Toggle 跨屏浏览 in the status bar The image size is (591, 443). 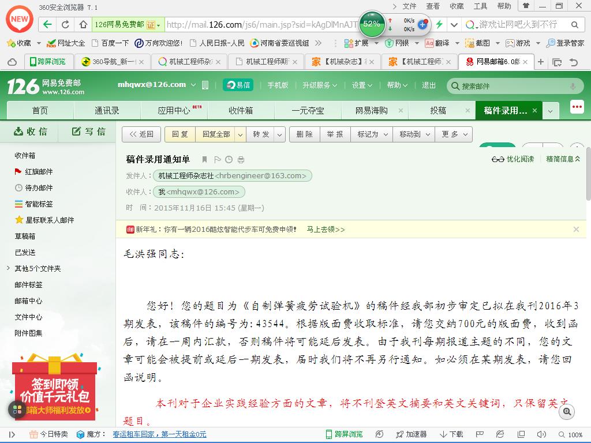pos(344,434)
